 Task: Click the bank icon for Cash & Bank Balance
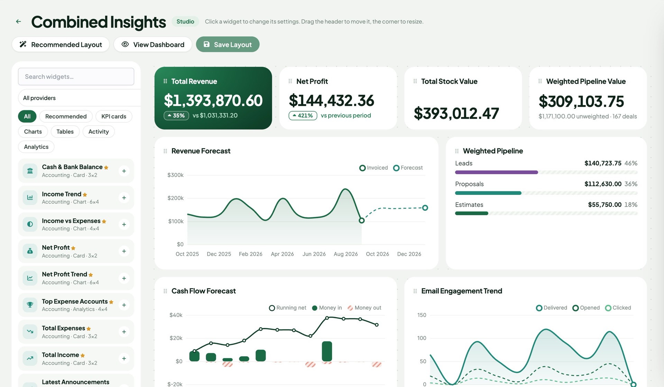point(30,171)
